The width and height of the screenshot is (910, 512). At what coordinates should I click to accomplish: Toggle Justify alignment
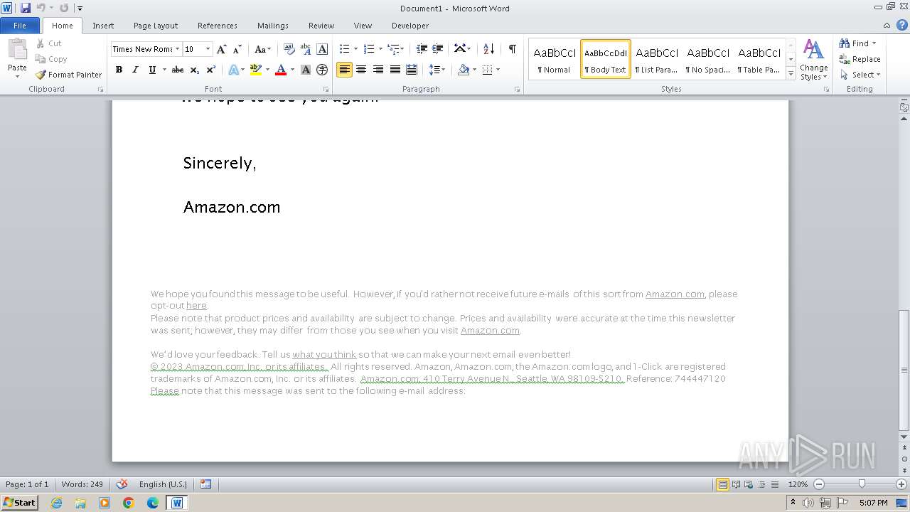[x=395, y=70]
